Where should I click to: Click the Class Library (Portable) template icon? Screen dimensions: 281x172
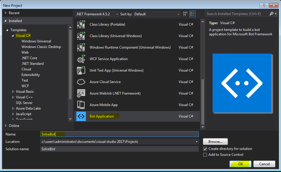81,24
